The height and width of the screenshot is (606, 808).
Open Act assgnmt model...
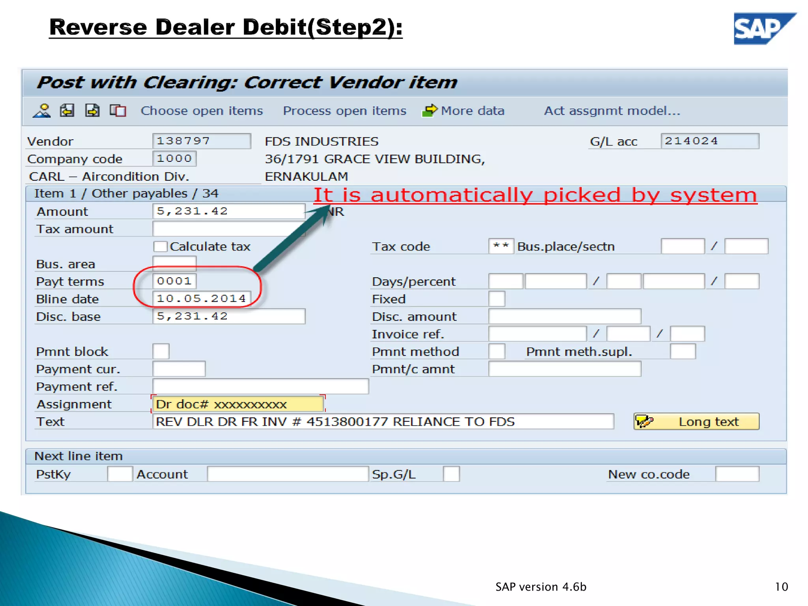pyautogui.click(x=612, y=111)
